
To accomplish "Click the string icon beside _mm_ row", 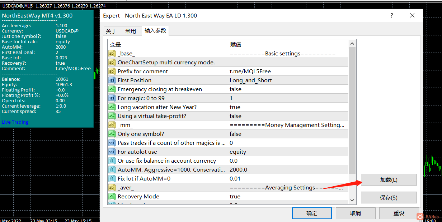I will tap(112, 125).
